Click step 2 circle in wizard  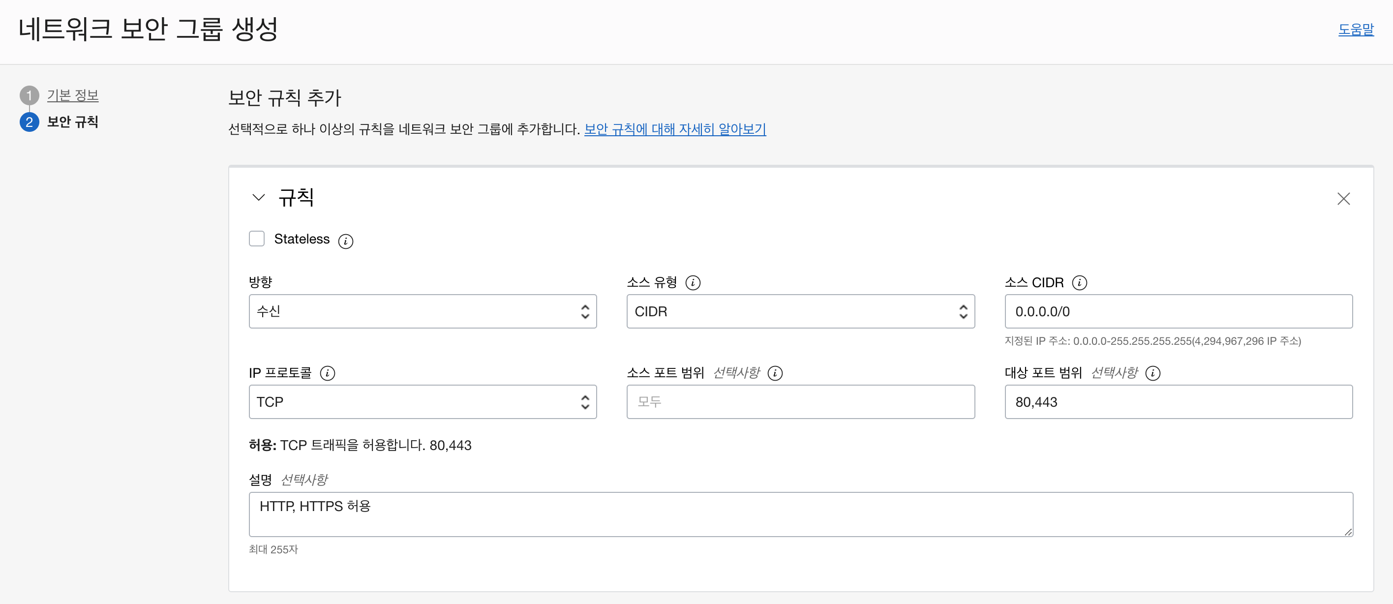29,122
